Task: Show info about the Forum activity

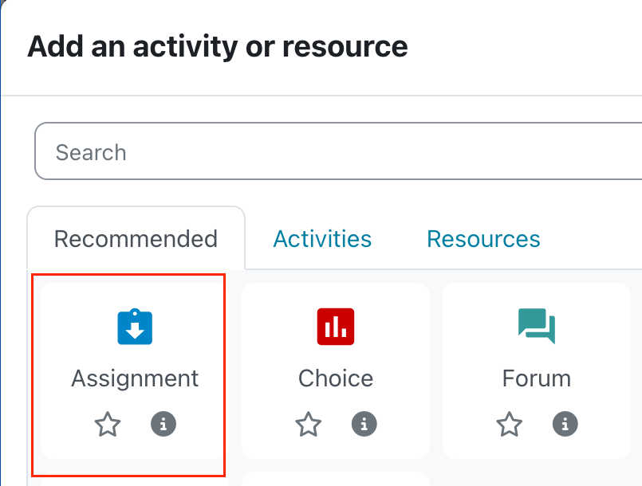Action: pyautogui.click(x=565, y=425)
